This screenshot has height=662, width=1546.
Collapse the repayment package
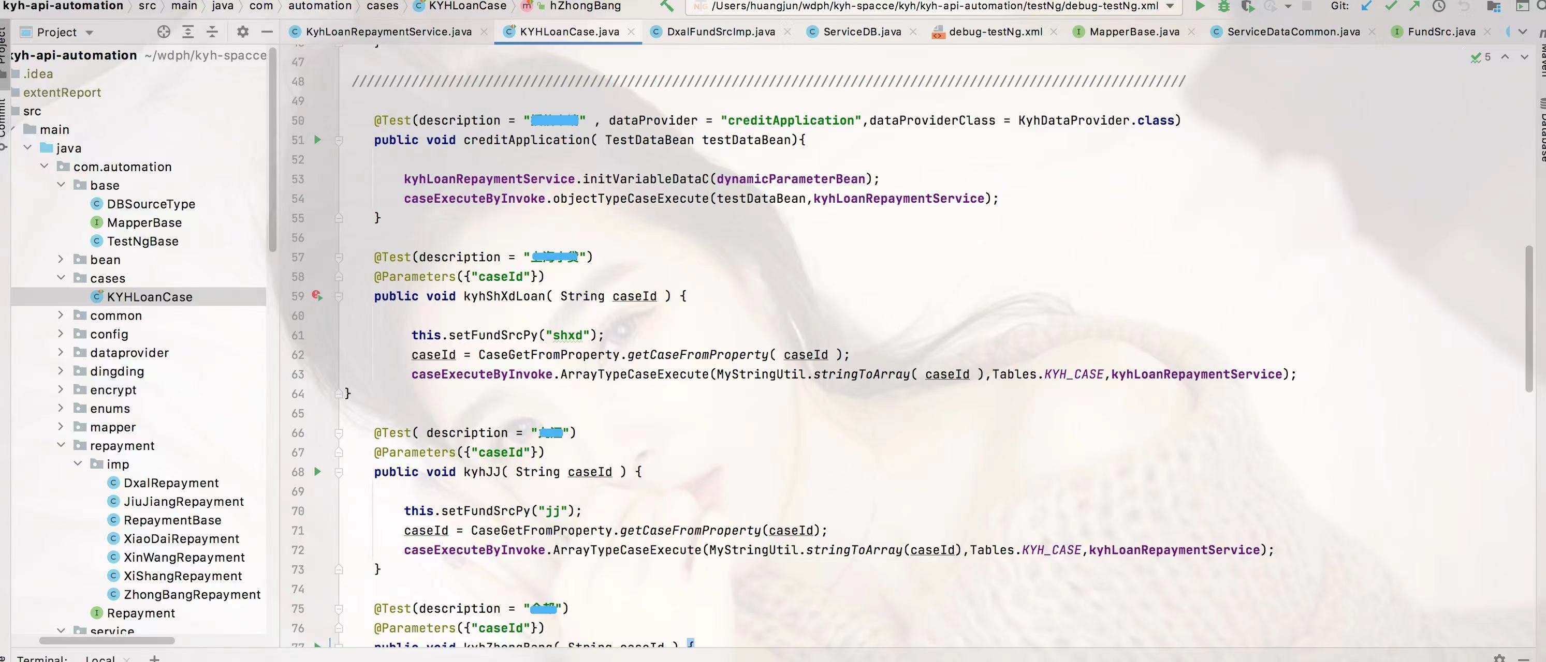[61, 445]
